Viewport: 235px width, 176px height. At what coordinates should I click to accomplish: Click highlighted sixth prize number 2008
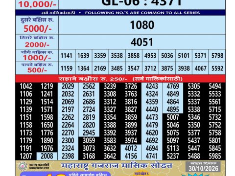click(47, 156)
